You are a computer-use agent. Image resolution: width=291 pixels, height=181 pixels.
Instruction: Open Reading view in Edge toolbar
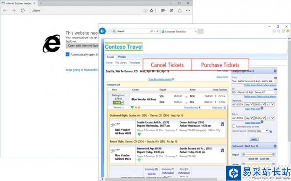tap(145, 11)
